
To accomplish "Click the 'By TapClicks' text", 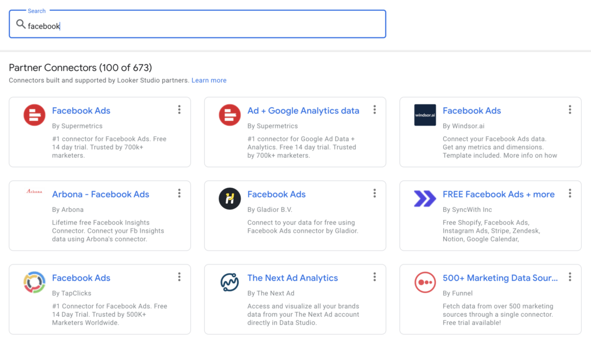I will (72, 293).
